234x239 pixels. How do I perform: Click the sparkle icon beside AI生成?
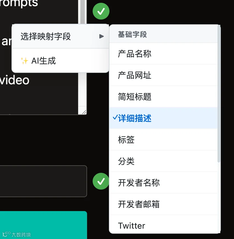click(x=25, y=61)
